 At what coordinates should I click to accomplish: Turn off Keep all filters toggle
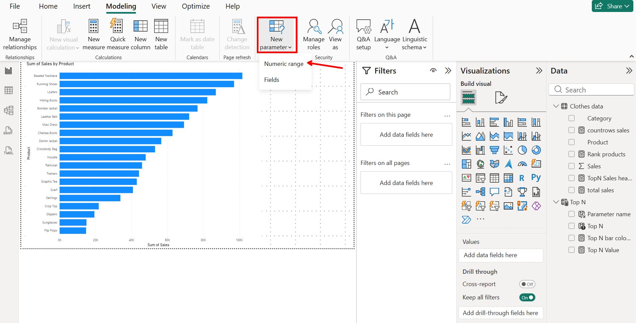click(x=527, y=297)
